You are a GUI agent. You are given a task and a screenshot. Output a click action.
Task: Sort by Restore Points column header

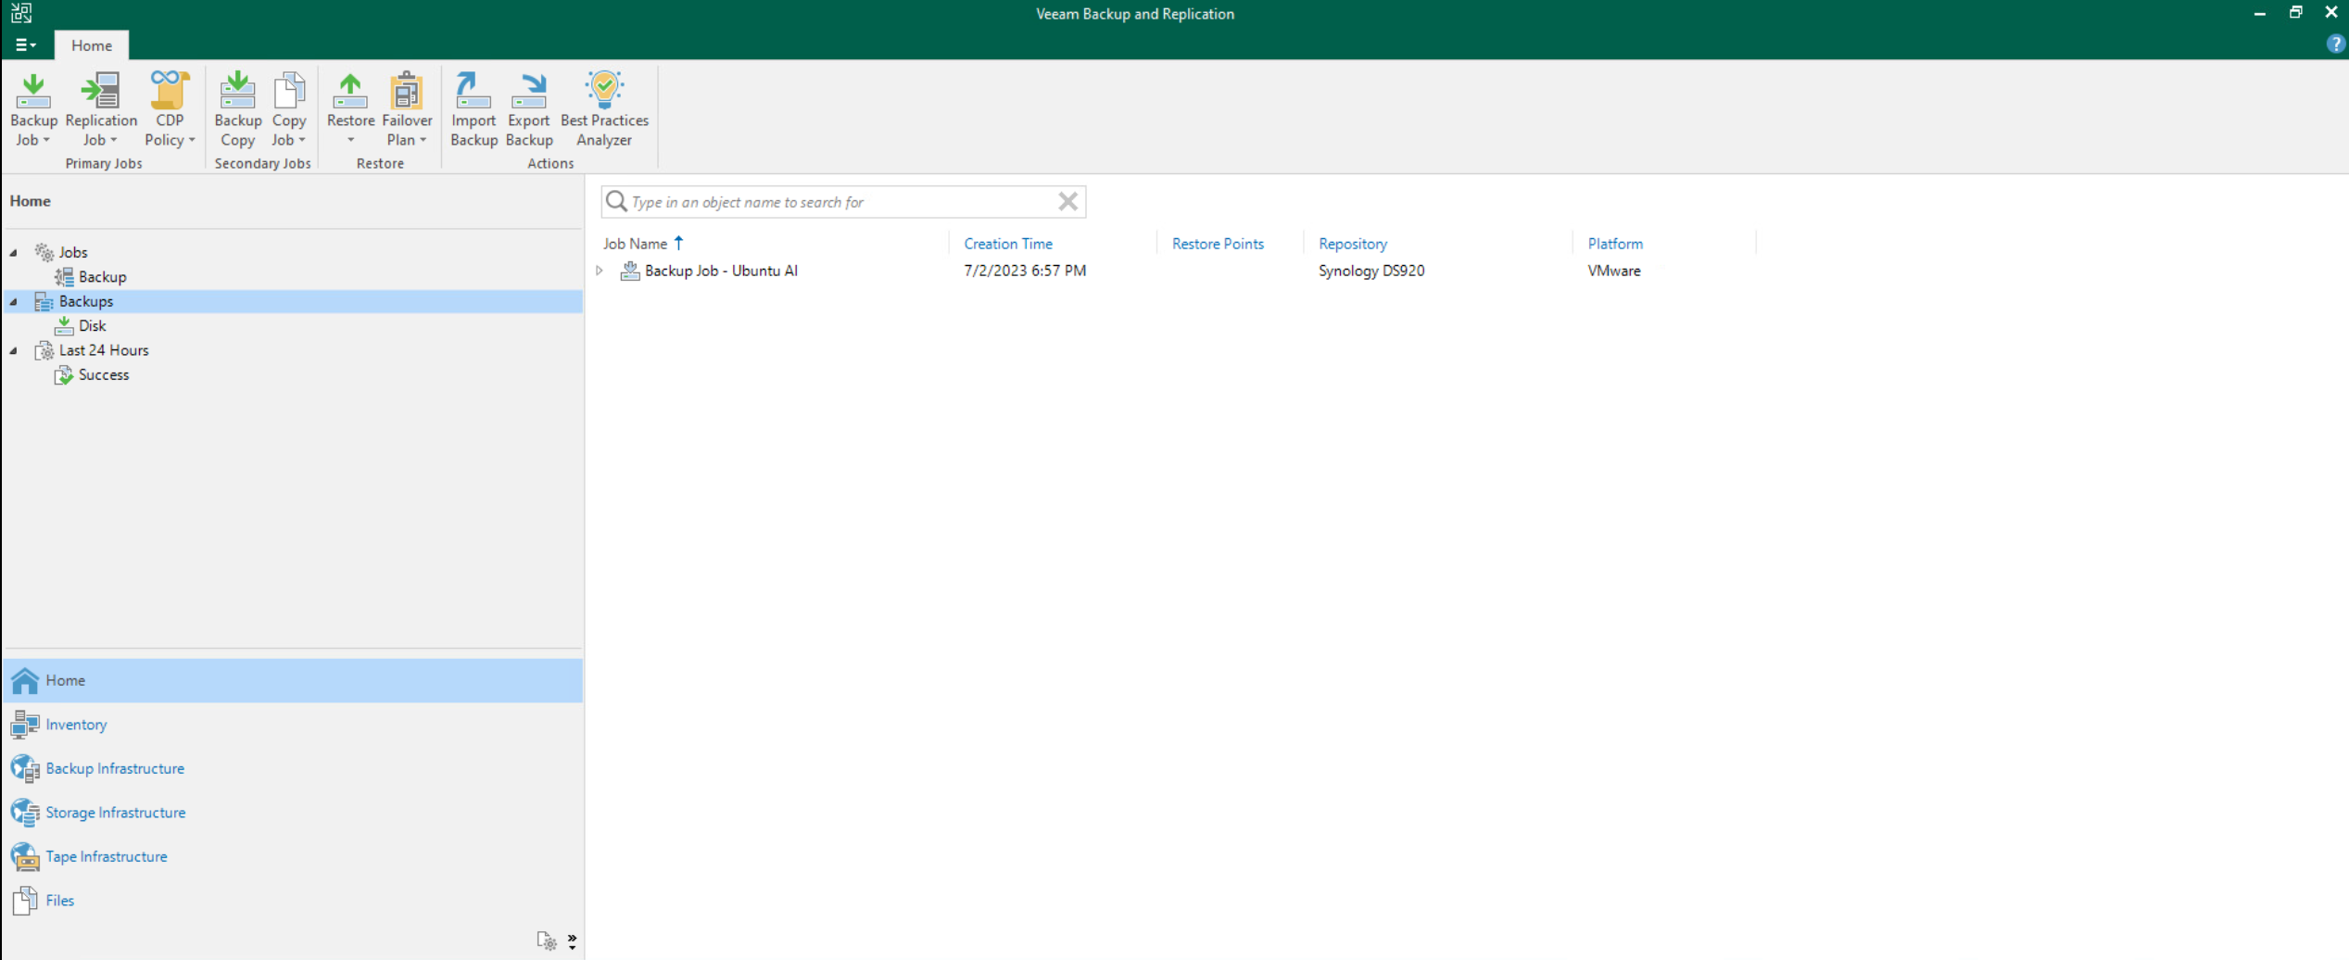(1218, 244)
